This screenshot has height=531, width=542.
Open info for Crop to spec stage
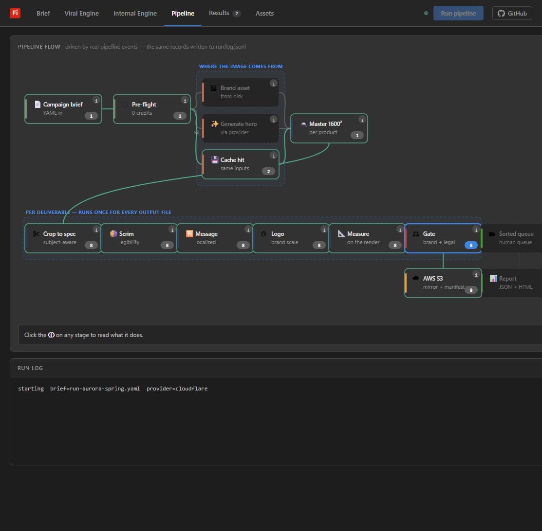point(96,230)
